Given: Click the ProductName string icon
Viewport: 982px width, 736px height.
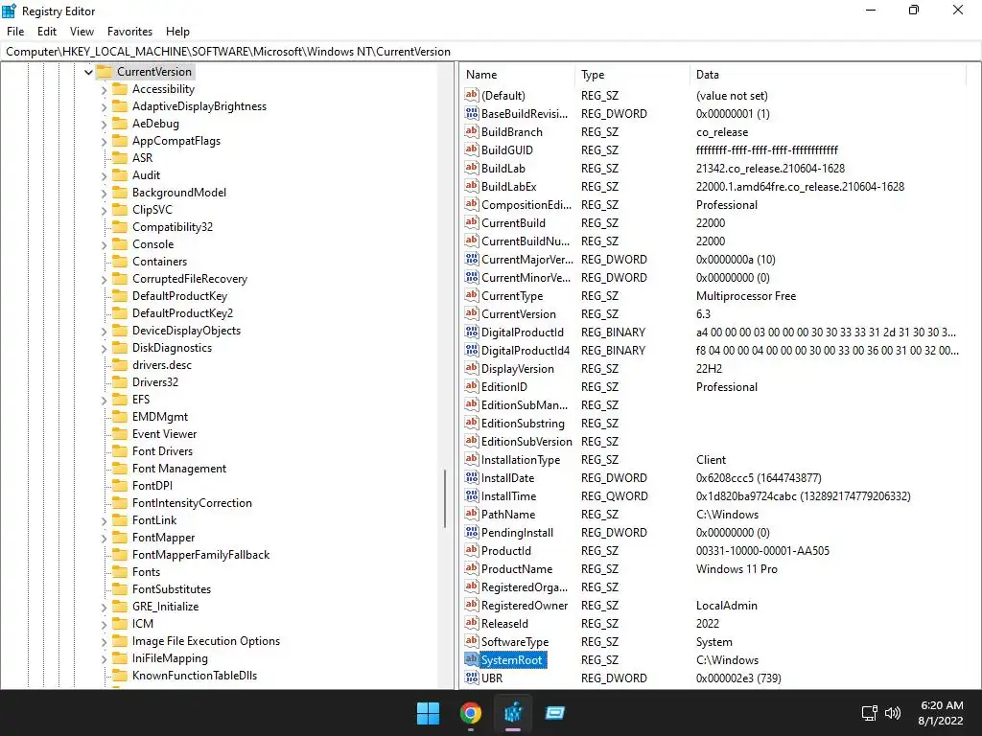Looking at the screenshot, I should tap(472, 568).
